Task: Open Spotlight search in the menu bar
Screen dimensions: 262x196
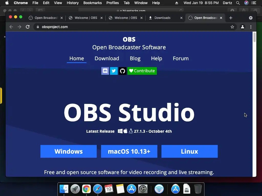Action: click(x=238, y=3)
